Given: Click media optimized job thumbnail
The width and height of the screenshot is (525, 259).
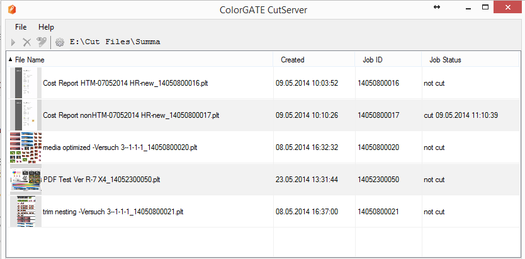Looking at the screenshot, I should click(x=26, y=147).
